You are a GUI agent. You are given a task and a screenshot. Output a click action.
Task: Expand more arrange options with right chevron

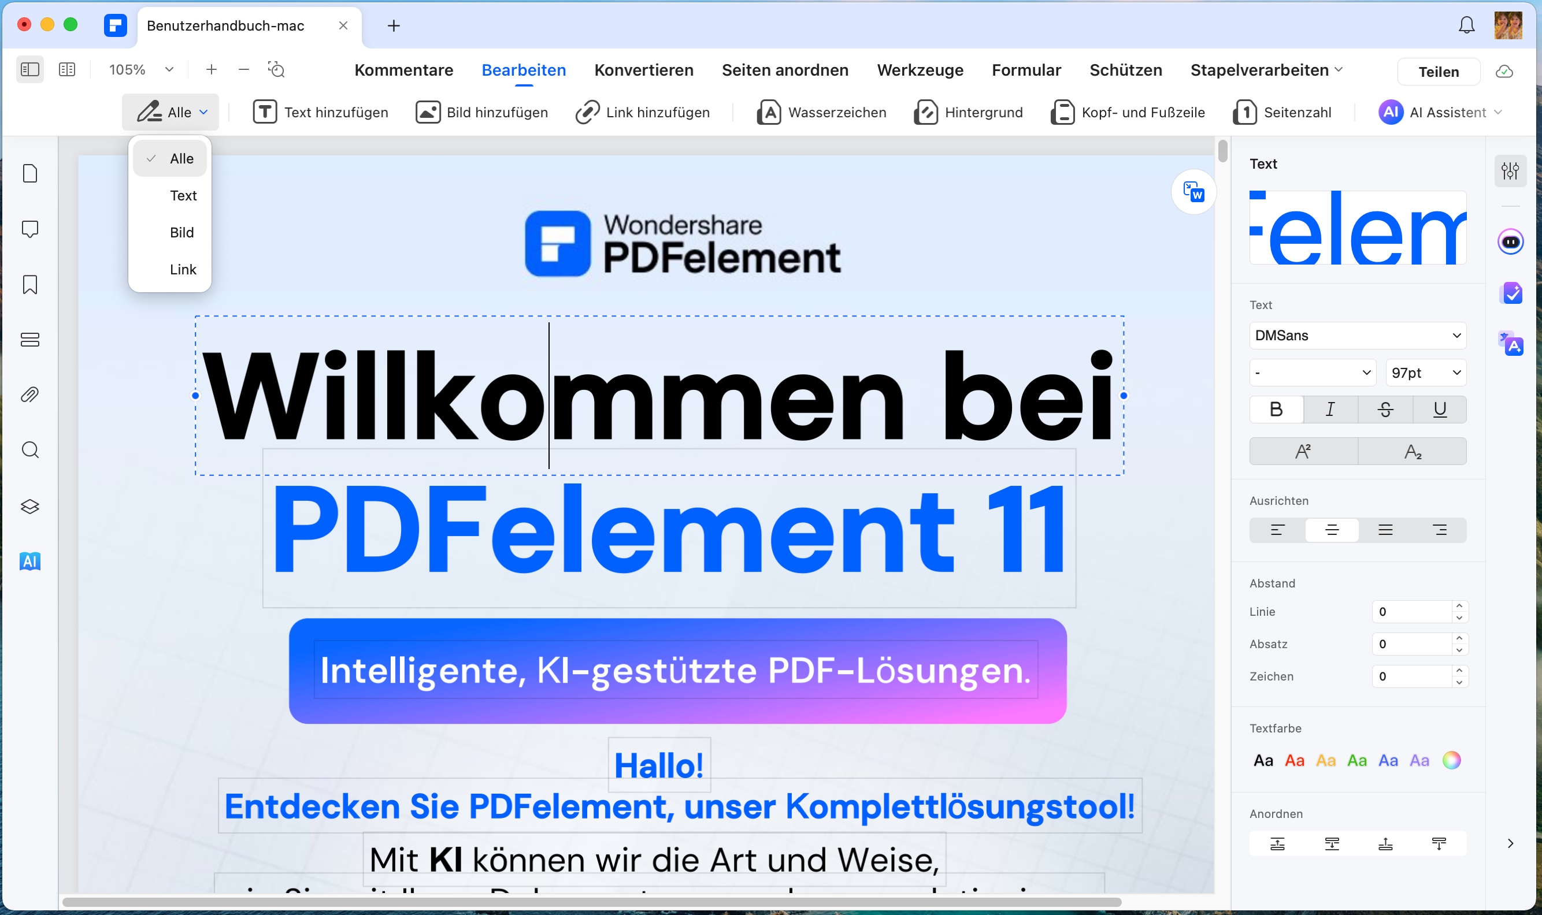point(1510,843)
